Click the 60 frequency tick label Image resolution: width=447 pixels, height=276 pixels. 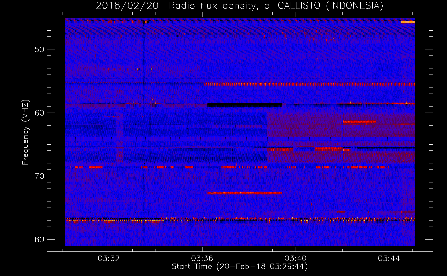40,113
